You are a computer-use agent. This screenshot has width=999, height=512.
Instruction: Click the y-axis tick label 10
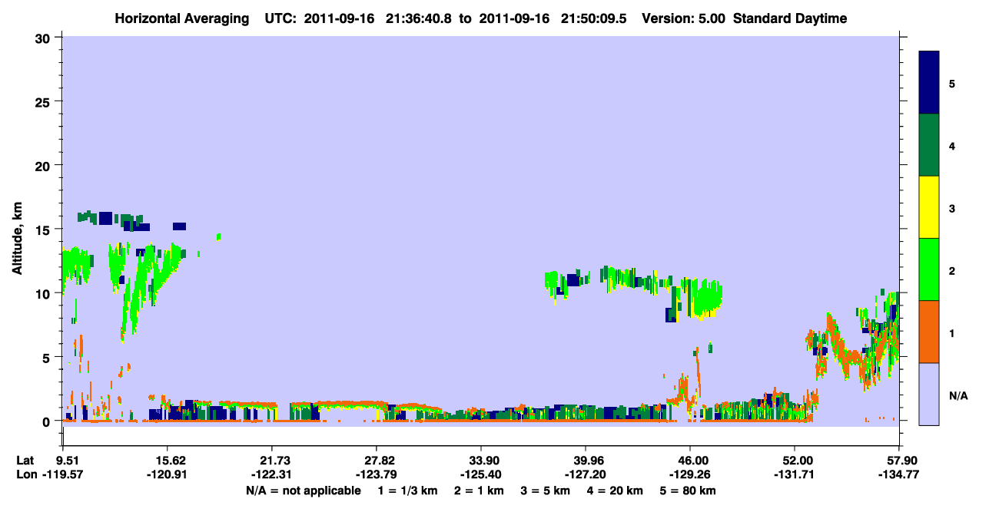click(x=45, y=293)
